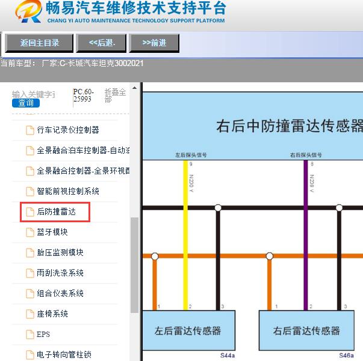363x361 pixels.
Task: Click the 右后雷达传感器 component box
Action: point(306,330)
